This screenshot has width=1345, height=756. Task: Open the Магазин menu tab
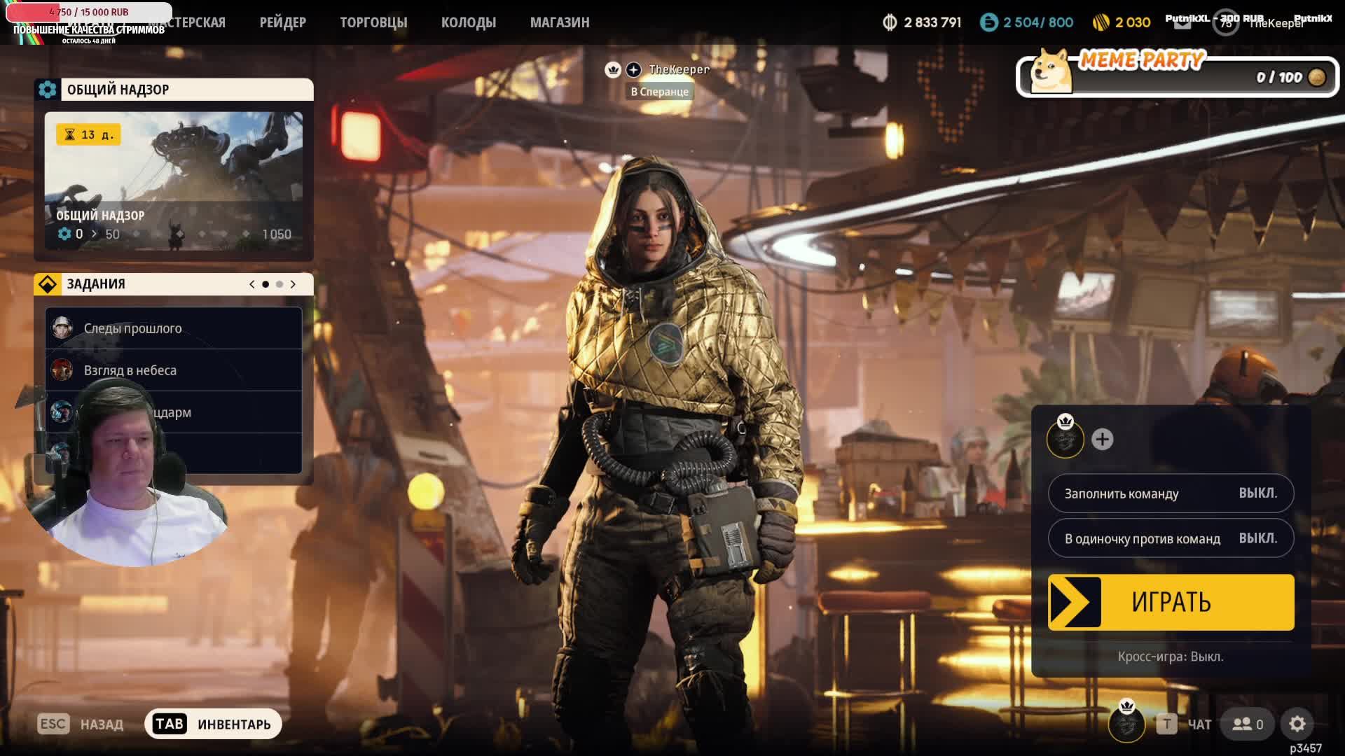click(x=559, y=22)
